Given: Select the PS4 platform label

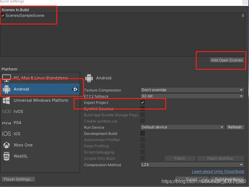Looking at the screenshot, I should (x=17, y=123).
